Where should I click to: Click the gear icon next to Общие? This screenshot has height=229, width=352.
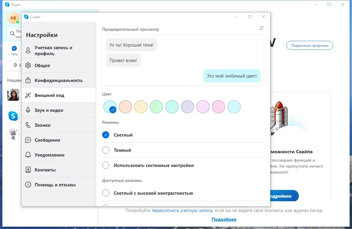tap(28, 66)
